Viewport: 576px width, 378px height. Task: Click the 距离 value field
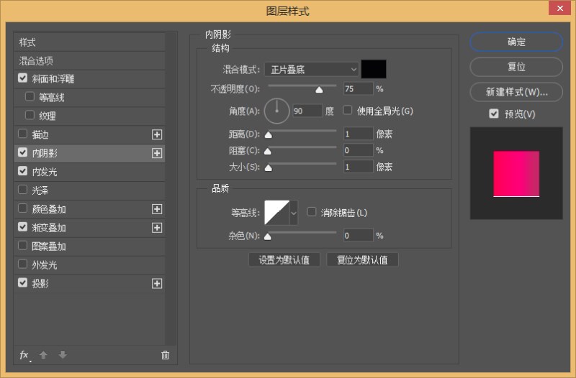(358, 134)
